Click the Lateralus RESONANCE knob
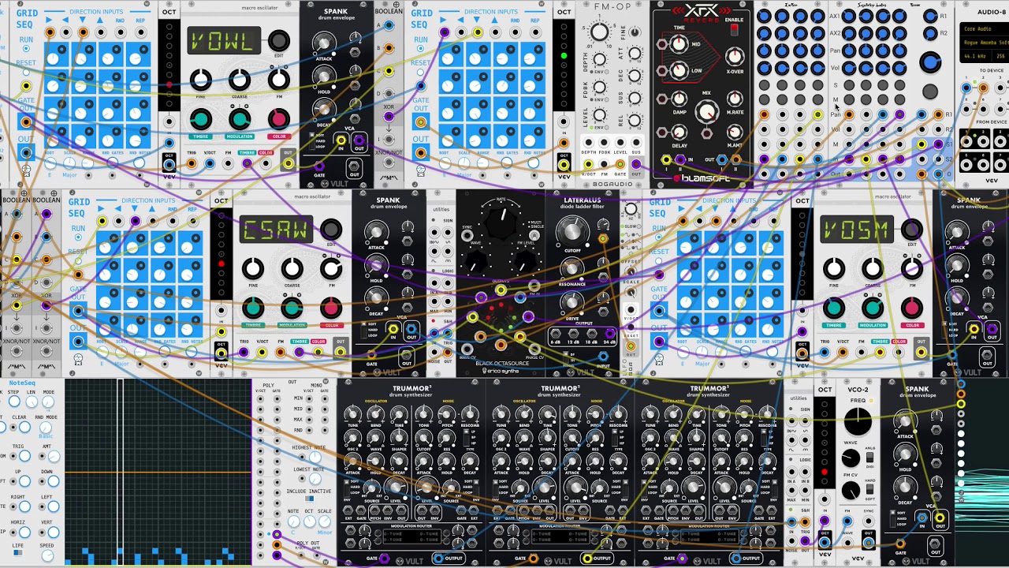1009x568 pixels. coord(572,268)
